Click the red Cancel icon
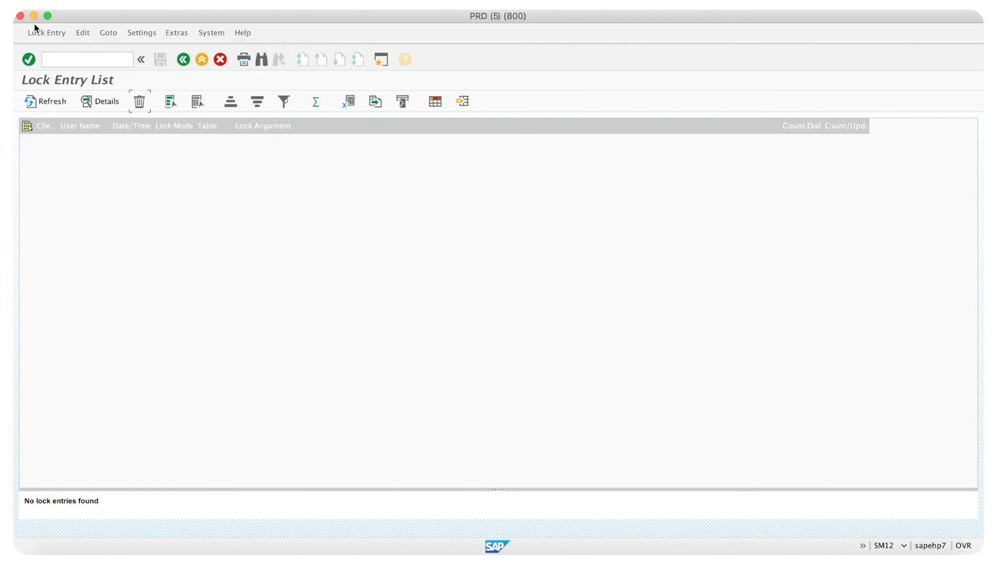 [220, 59]
